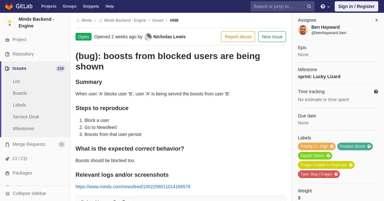Click the New issue button
The width and height of the screenshot is (384, 201).
tap(272, 37)
